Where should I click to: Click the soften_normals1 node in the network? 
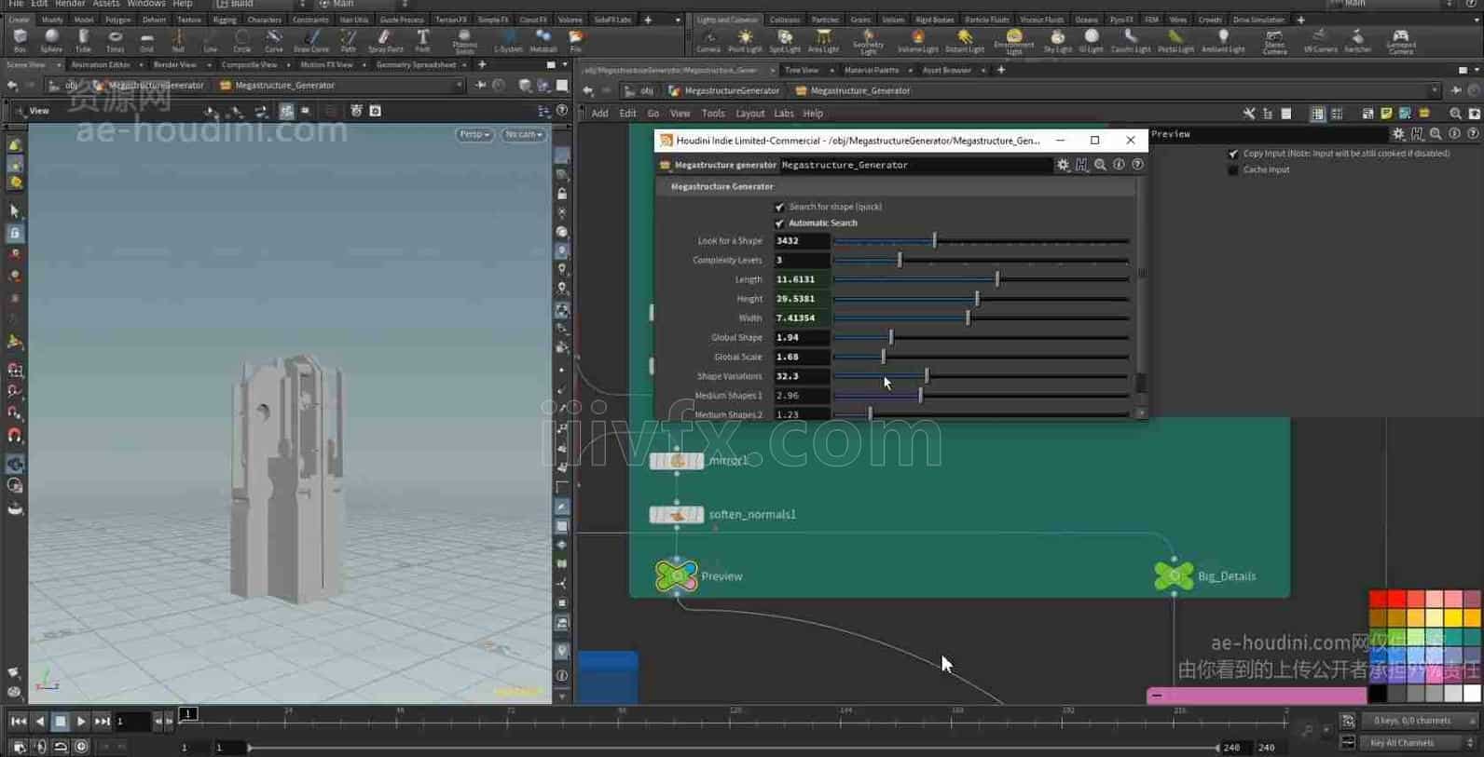click(677, 514)
